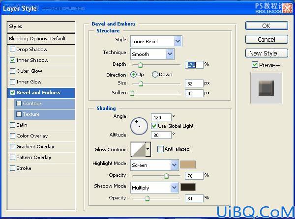Viewport: 295px width, 219px height.
Task: Enable the Gradient Overlay checkbox
Action: [12, 146]
